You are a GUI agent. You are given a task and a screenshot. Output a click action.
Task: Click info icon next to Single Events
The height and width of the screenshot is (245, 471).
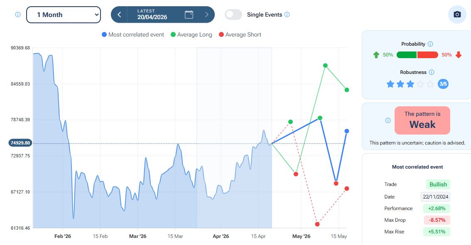(287, 15)
